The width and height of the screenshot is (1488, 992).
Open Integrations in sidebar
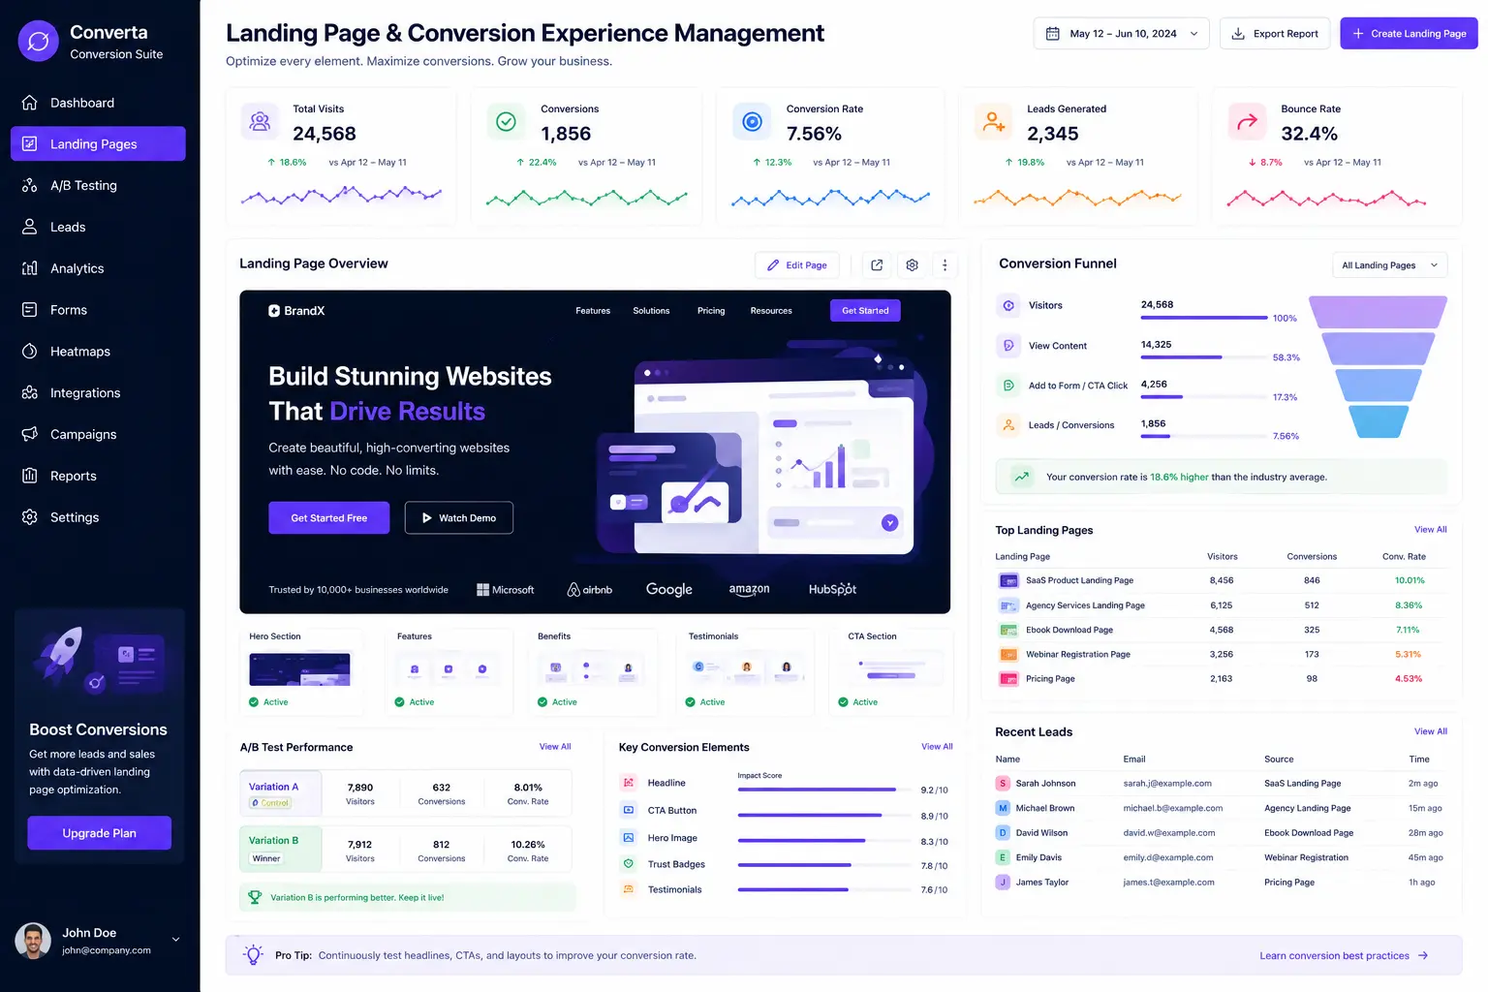pos(98,392)
